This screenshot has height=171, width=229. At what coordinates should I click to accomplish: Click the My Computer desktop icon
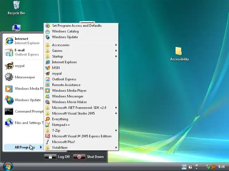pos(16,28)
